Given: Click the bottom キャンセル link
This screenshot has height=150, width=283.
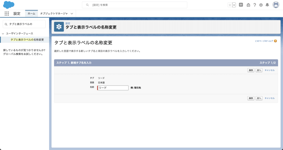Looking at the screenshot, I should [270, 98].
